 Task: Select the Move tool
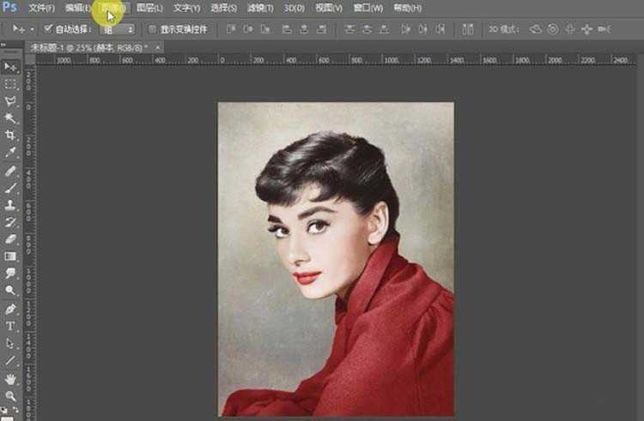click(x=11, y=67)
